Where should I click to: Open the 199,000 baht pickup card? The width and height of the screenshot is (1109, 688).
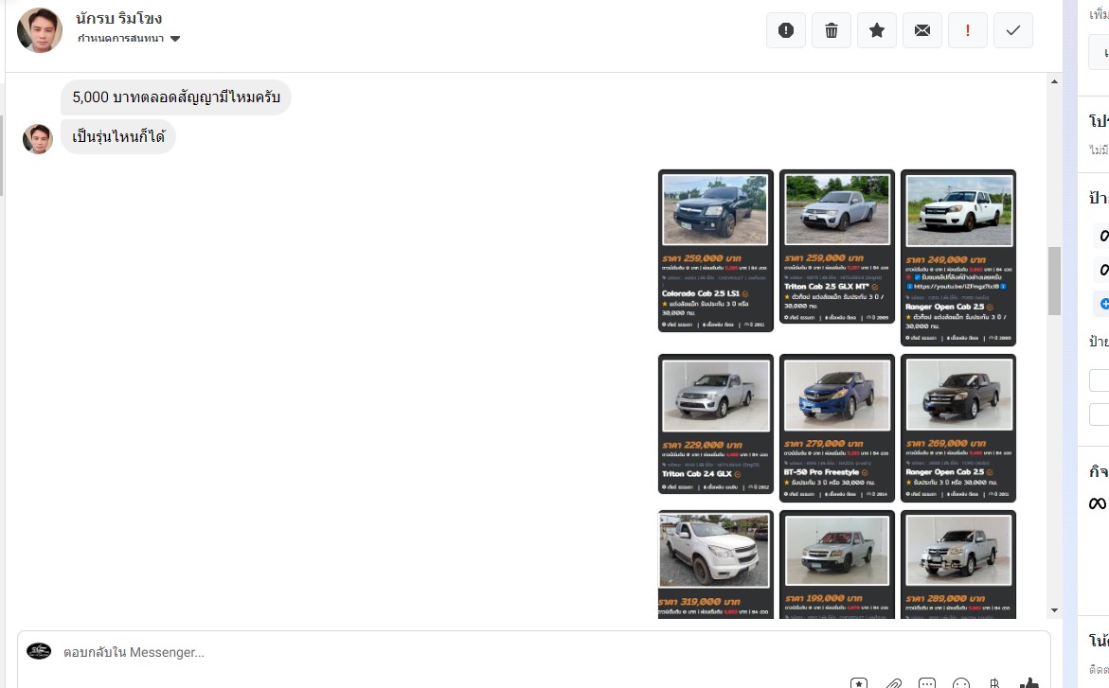[x=836, y=564]
